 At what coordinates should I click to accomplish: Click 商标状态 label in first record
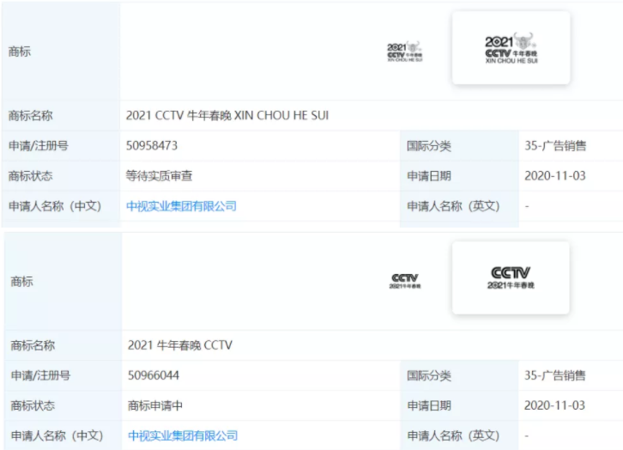[31, 176]
